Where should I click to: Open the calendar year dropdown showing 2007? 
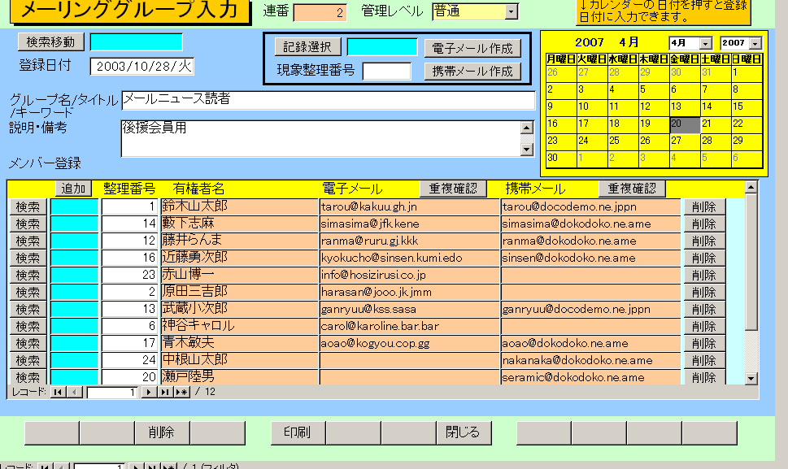point(755,43)
